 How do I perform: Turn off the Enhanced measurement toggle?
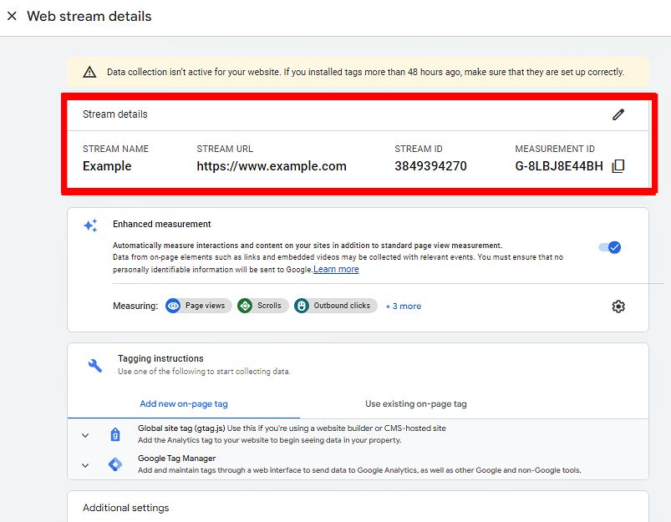coord(610,247)
